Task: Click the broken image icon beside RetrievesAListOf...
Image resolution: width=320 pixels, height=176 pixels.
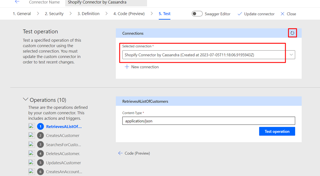Action: (31, 126)
